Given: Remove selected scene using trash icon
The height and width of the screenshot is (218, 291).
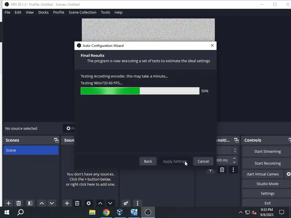Looking at the screenshot, I should [x=18, y=203].
